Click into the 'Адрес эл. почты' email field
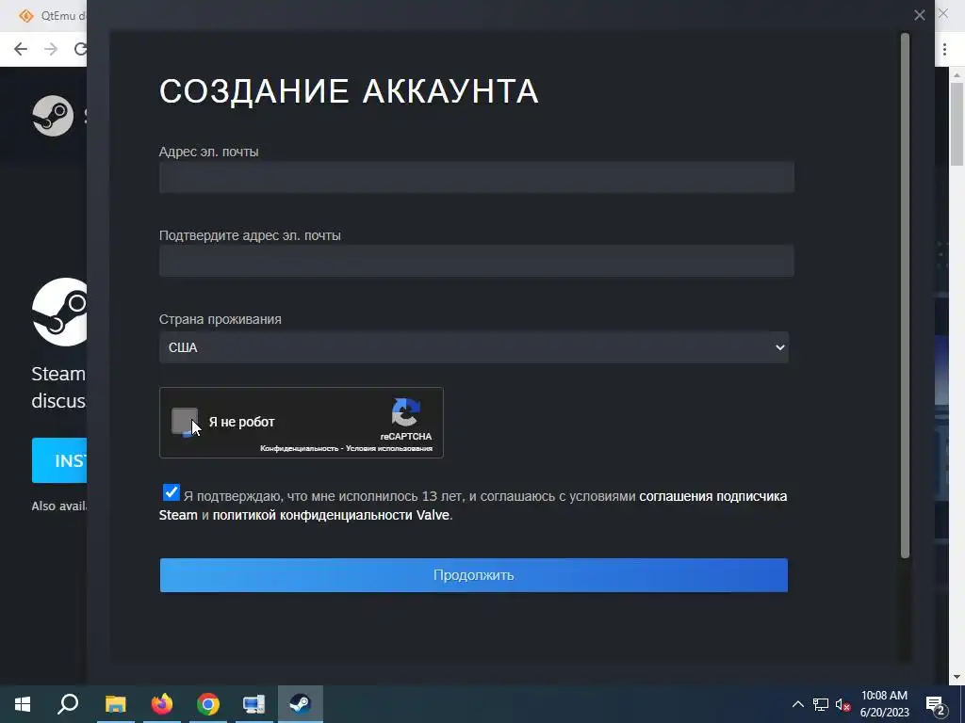This screenshot has height=723, width=965. [x=476, y=177]
